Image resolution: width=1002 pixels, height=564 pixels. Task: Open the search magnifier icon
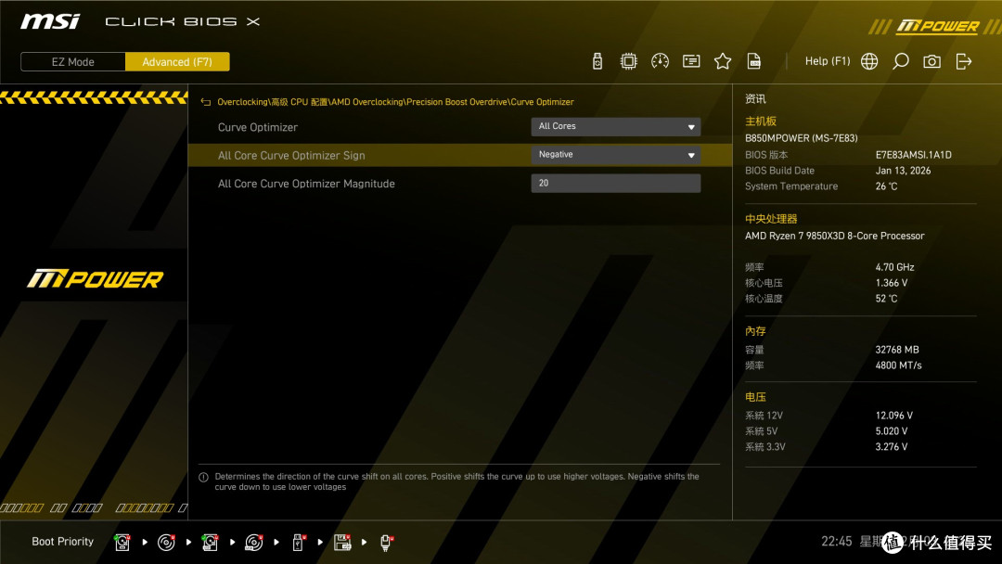[900, 61]
